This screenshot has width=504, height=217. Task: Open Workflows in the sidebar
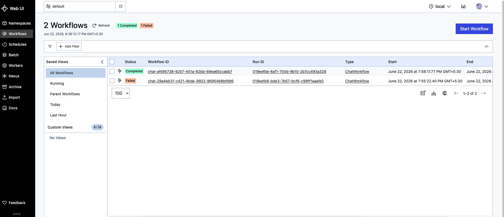click(x=17, y=34)
